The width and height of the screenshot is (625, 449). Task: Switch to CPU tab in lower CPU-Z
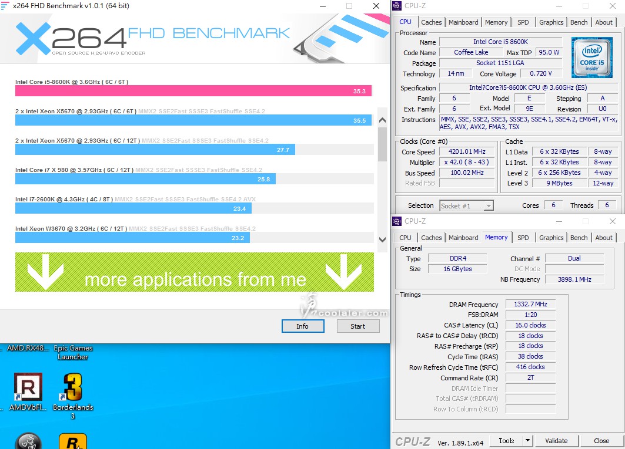pos(405,238)
